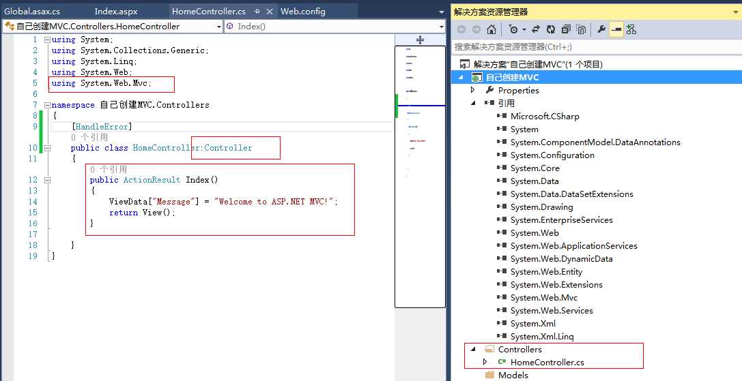Switch to the Index.aspx tab

[x=116, y=11]
